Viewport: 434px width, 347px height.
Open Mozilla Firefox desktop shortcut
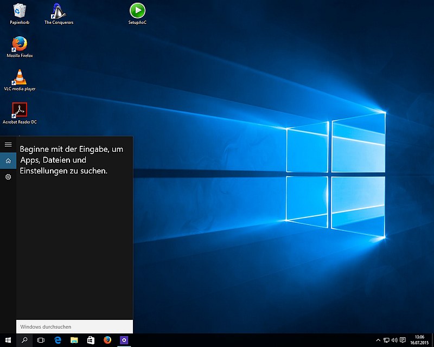pos(20,44)
